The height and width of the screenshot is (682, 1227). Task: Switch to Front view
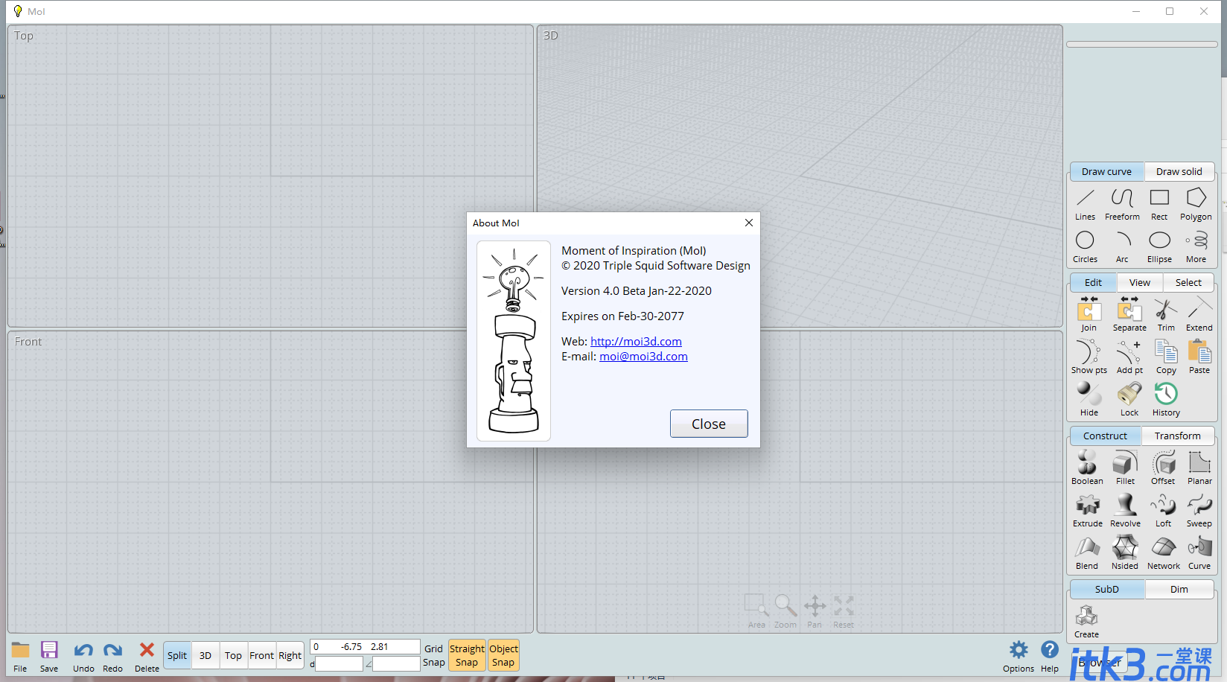tap(261, 655)
